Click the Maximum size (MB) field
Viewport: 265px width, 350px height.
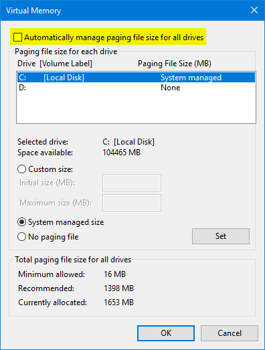tap(132, 203)
